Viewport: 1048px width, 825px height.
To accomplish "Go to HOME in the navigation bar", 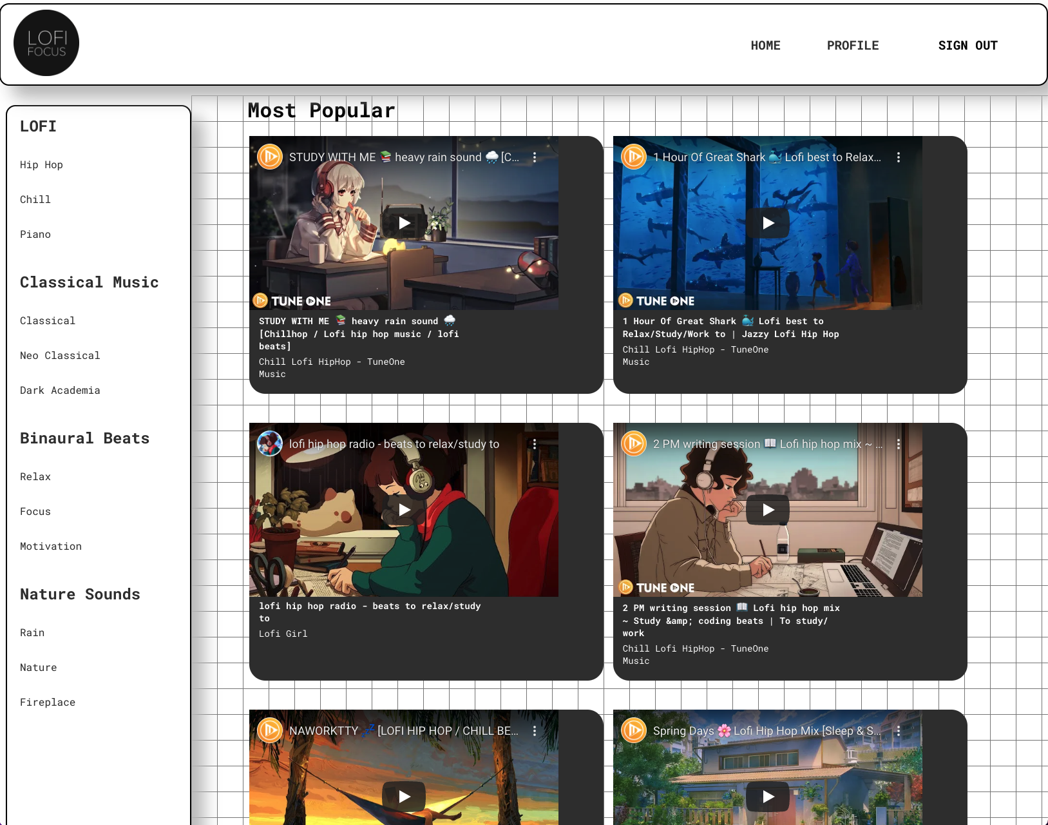I will point(766,45).
